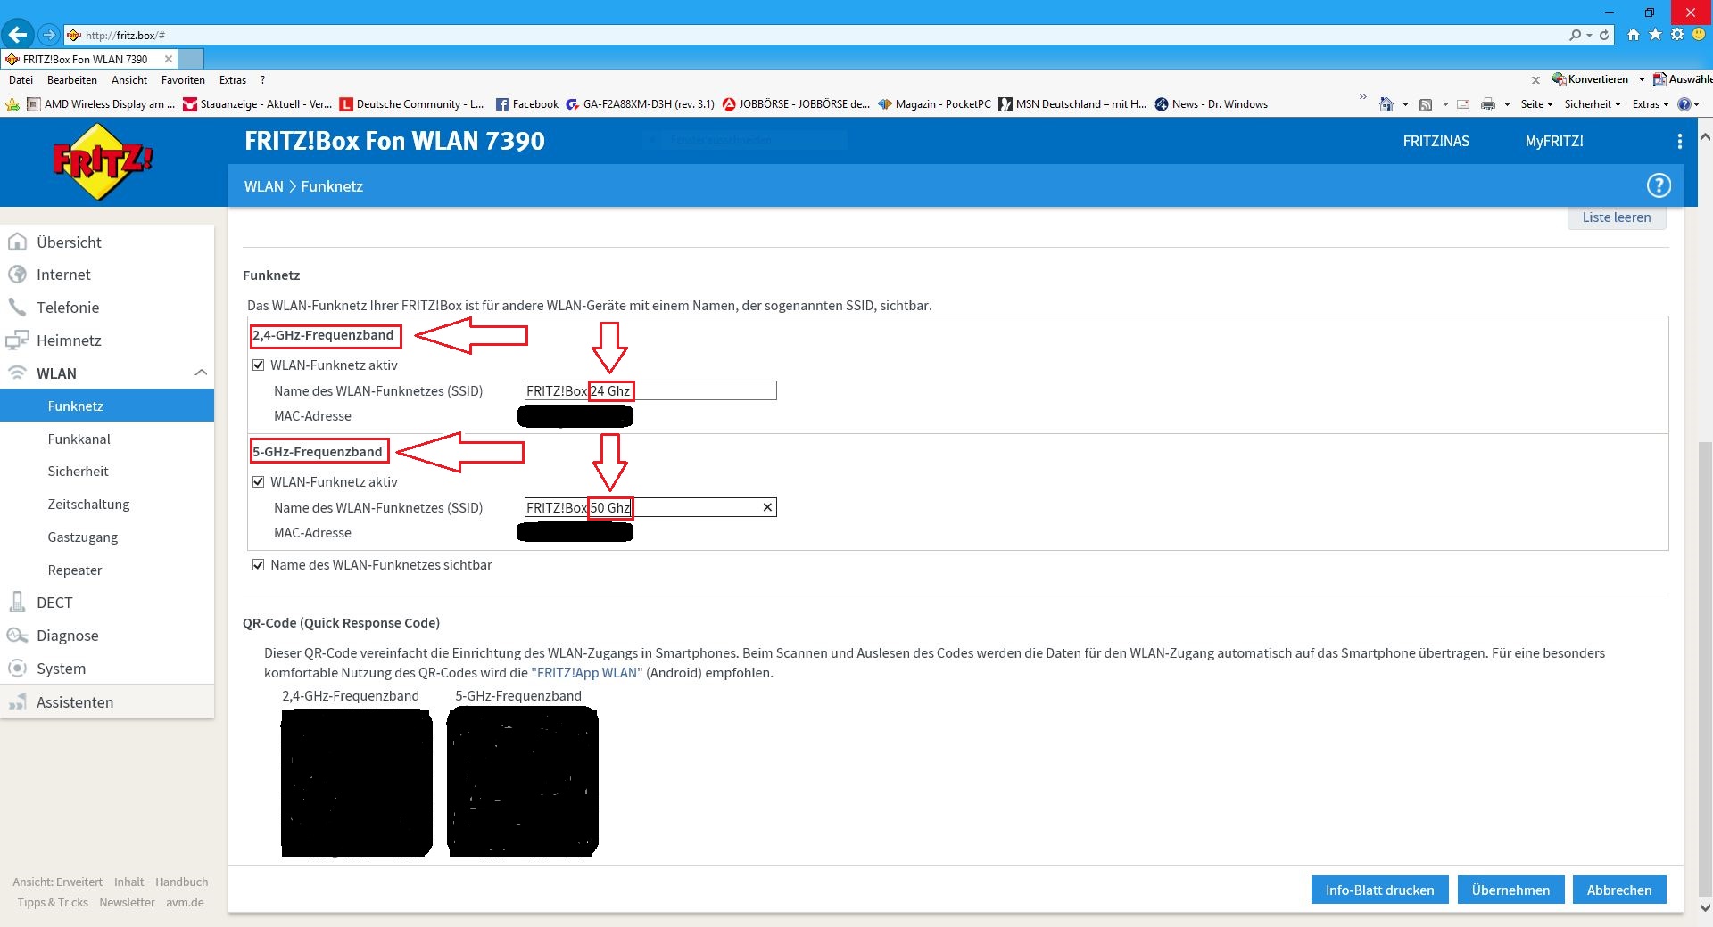
Task: Clear the 5 GHz SSID field with X
Action: pyautogui.click(x=767, y=507)
